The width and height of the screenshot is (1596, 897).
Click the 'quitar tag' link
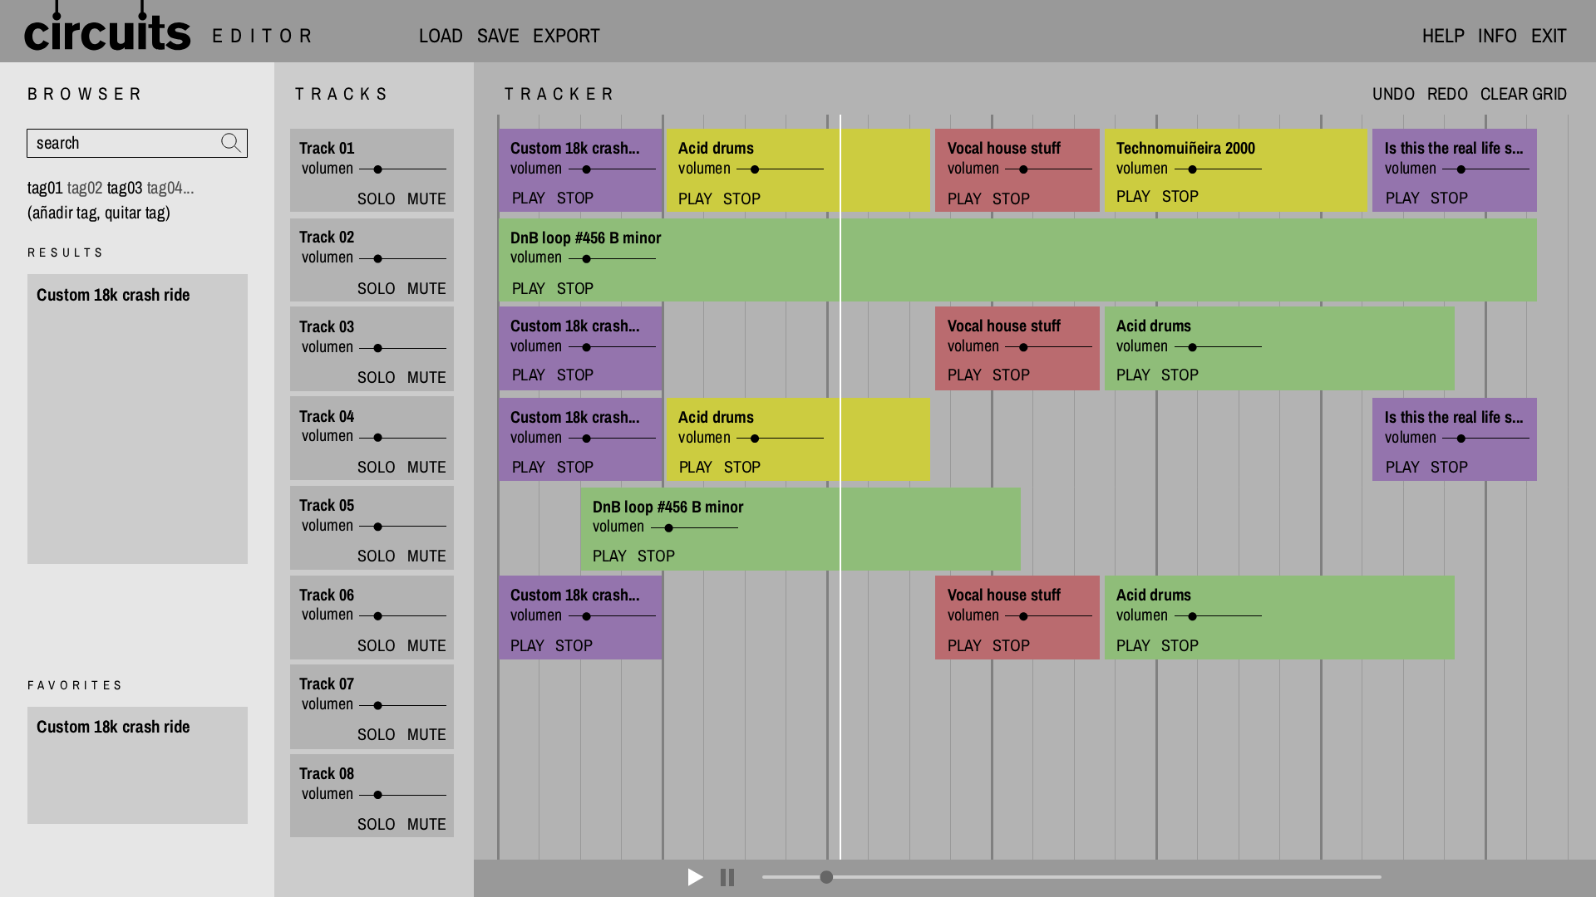[x=135, y=213]
